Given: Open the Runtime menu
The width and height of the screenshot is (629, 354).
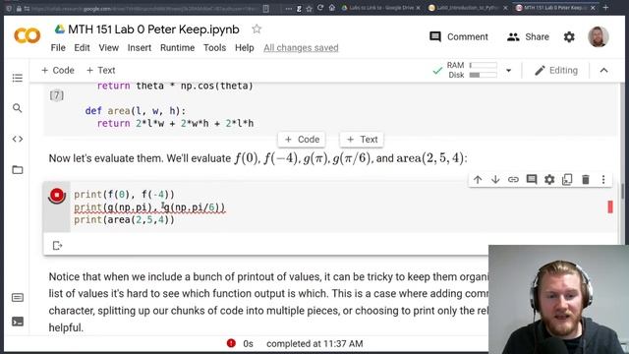Looking at the screenshot, I should point(177,48).
